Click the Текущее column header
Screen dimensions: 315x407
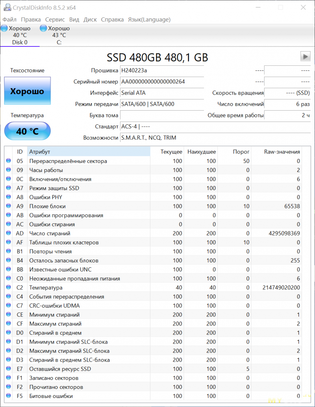point(167,152)
